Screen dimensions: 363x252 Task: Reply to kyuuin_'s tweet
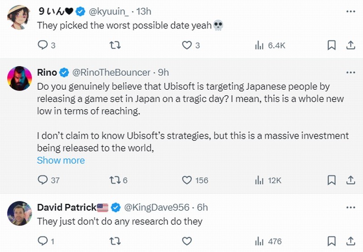pyautogui.click(x=43, y=45)
